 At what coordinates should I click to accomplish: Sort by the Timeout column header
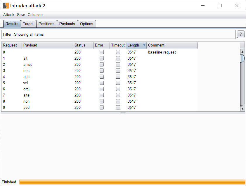coord(118,45)
